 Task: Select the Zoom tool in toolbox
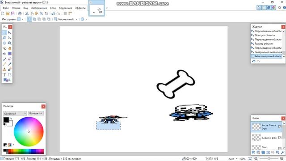point(10,43)
